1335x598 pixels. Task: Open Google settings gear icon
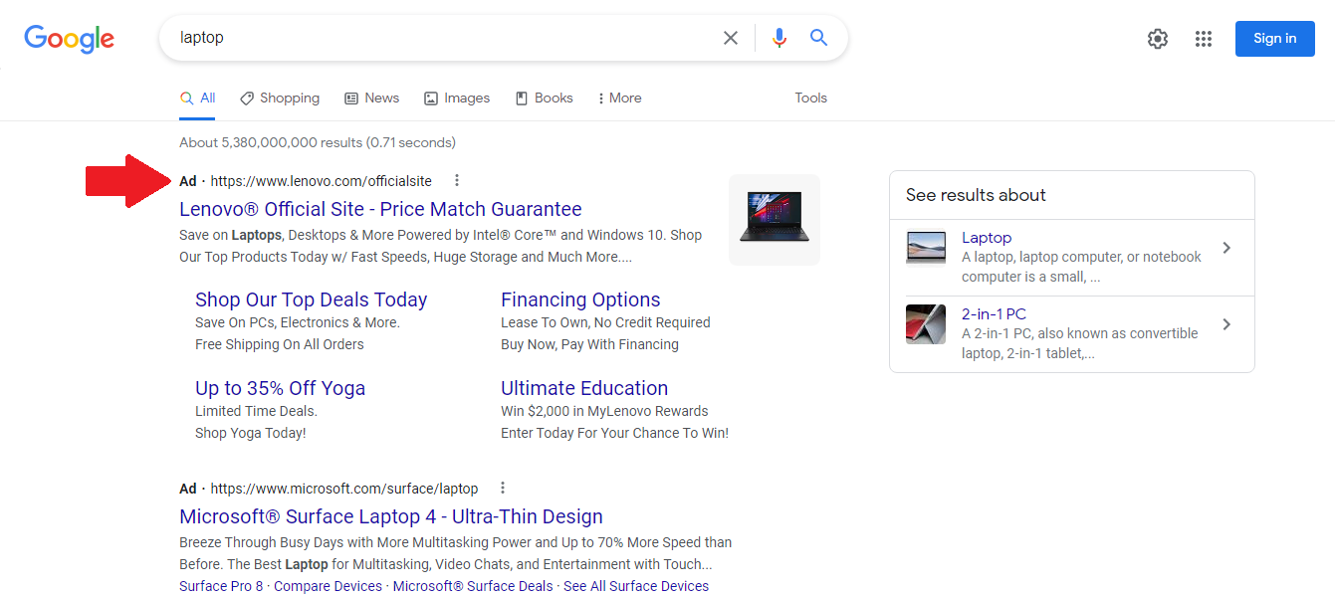tap(1157, 39)
